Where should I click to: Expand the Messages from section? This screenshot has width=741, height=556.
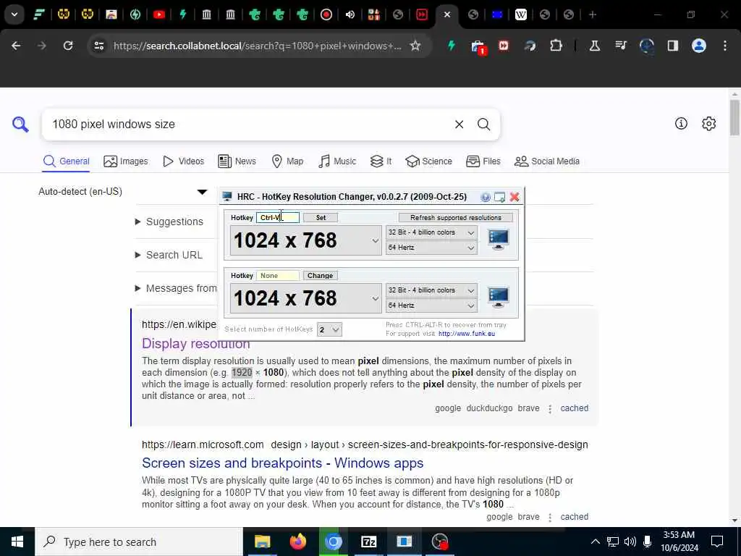coord(177,288)
